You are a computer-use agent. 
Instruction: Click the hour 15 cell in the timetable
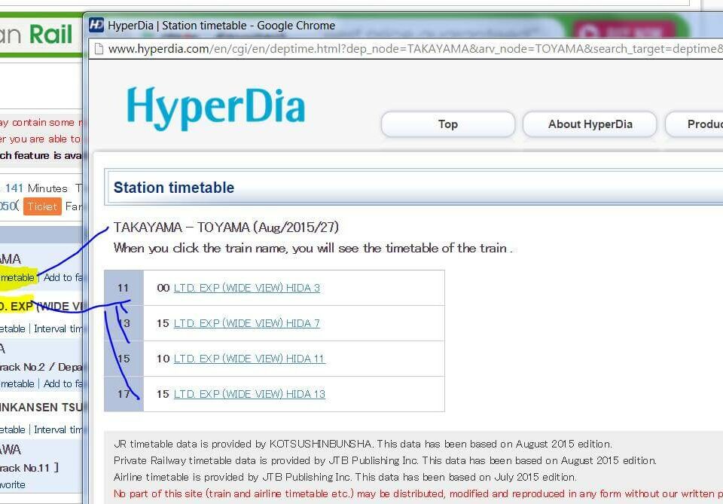[x=124, y=359]
